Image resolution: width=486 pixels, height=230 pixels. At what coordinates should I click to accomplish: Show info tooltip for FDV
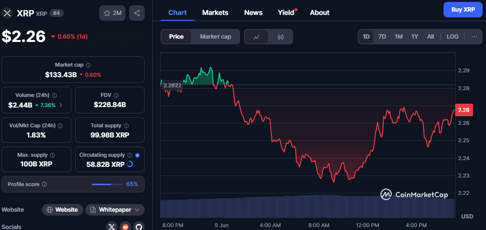[117, 95]
